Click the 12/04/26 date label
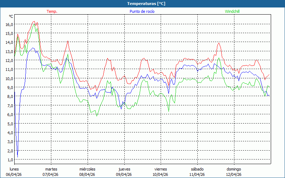The width and height of the screenshot is (285, 178). pyautogui.click(x=234, y=174)
